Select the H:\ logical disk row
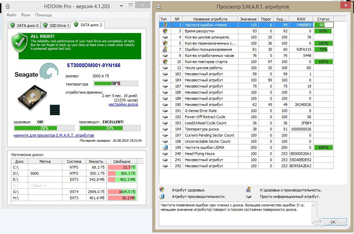Screen dimensions: 354x234 click(74, 198)
